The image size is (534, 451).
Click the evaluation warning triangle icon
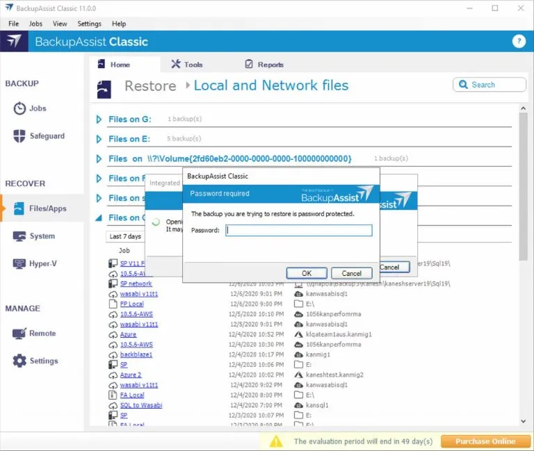pos(276,441)
